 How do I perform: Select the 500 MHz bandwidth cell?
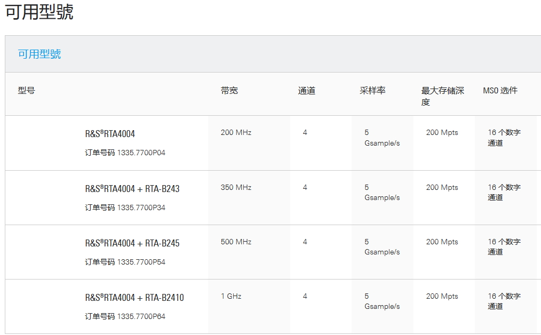(236, 242)
